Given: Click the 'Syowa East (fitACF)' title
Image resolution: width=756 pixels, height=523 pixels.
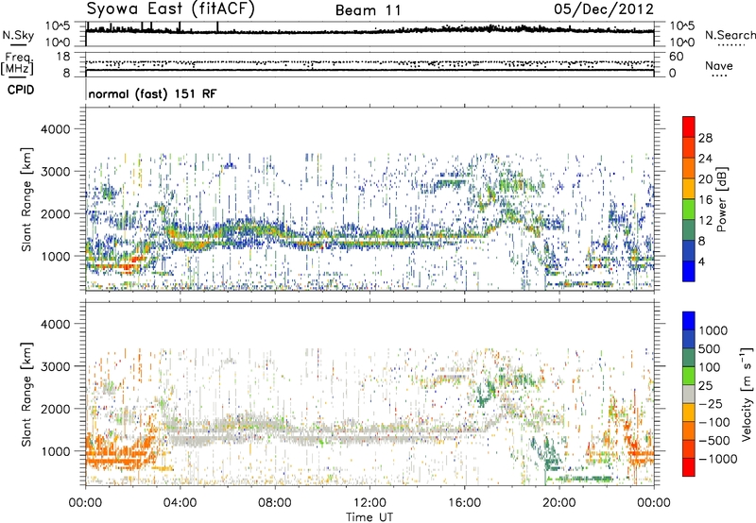Looking at the screenshot, I should 170,9.
